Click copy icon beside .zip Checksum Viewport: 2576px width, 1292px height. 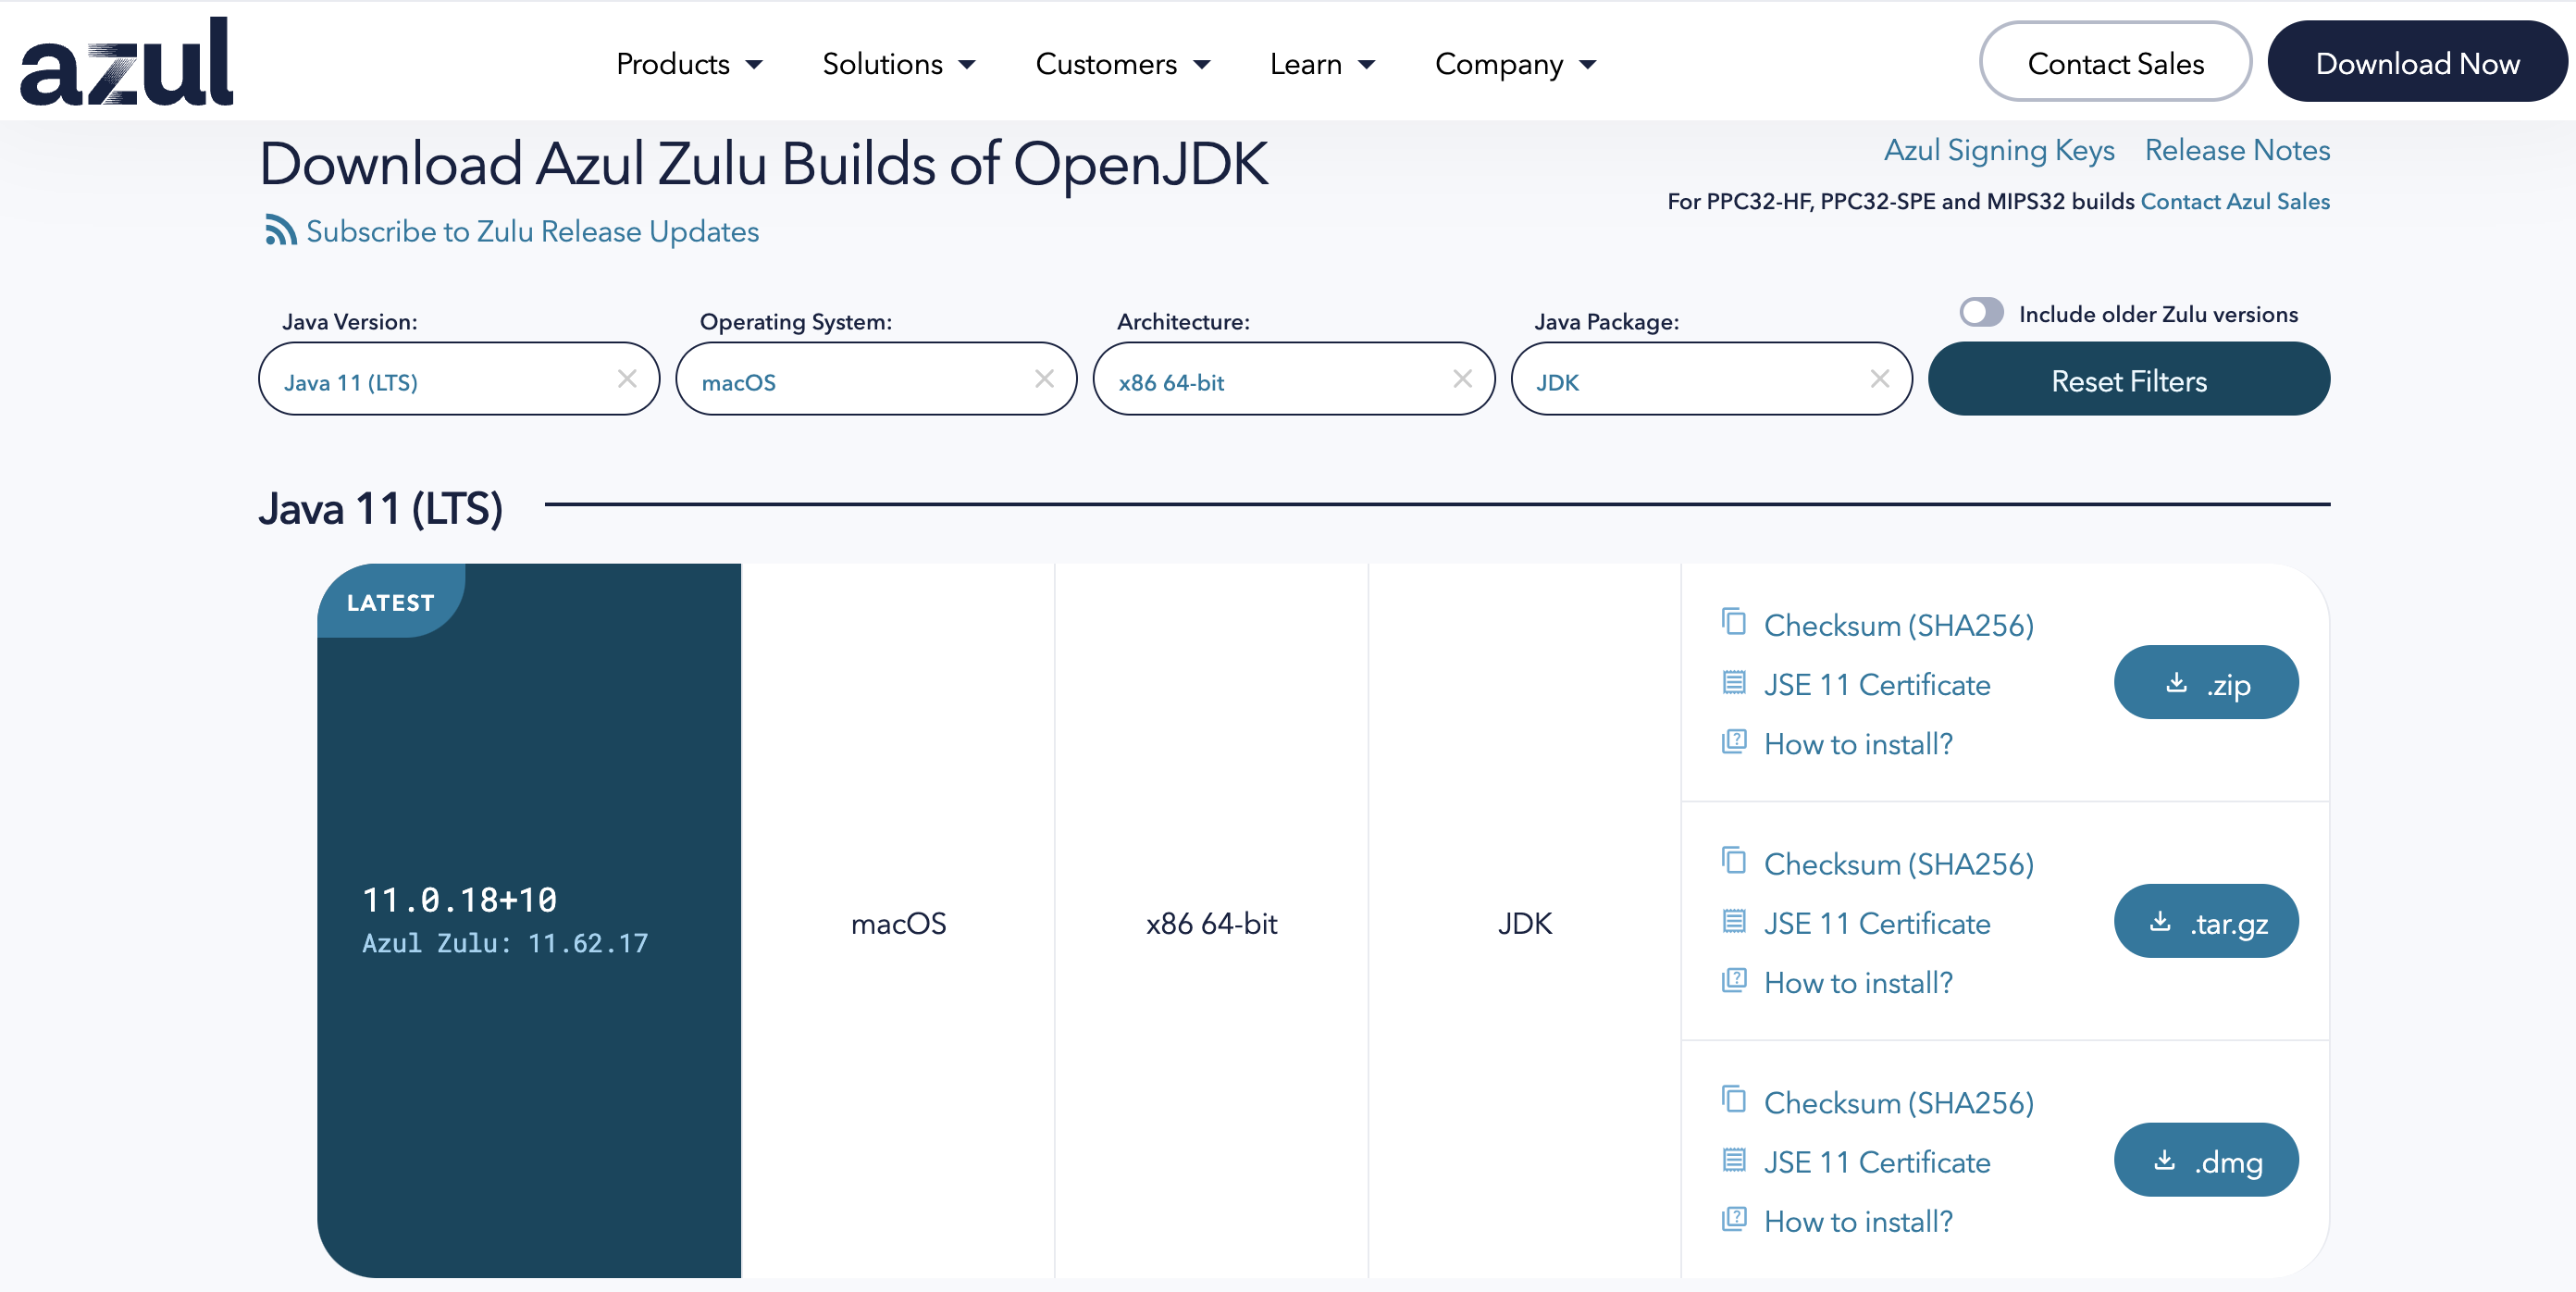1734,622
